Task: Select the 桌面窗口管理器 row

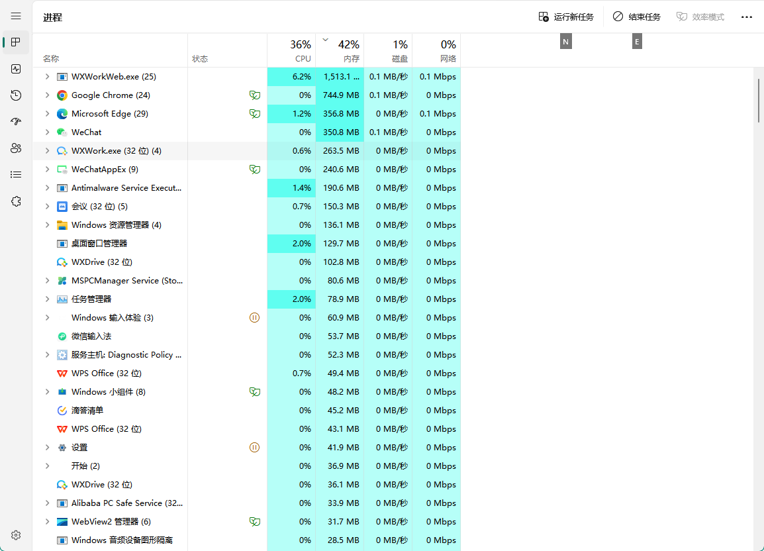Action: [246, 243]
